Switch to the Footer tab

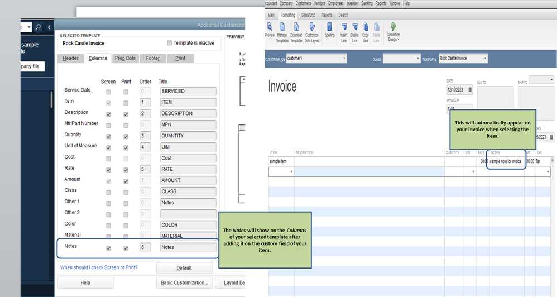pyautogui.click(x=153, y=58)
